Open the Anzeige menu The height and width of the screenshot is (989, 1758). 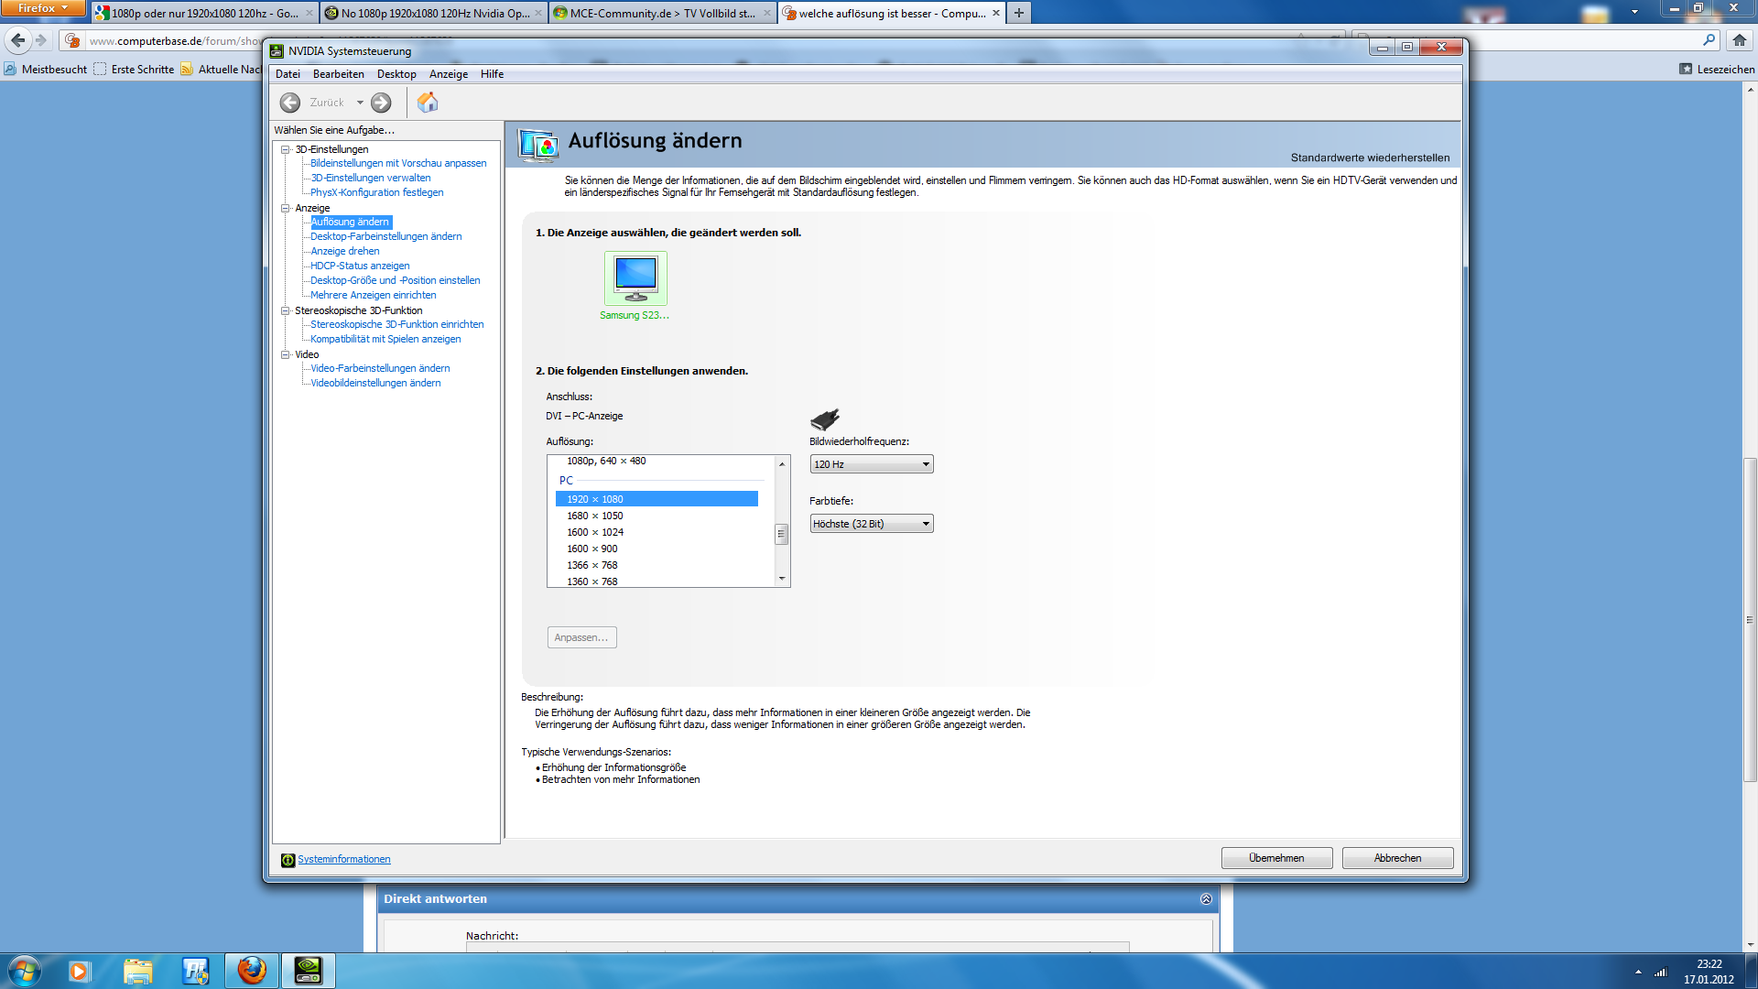tap(448, 74)
